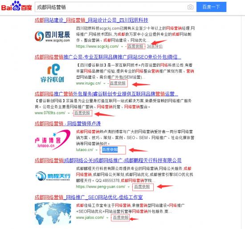The image size is (245, 229).
Task: Open 百度快照 for the scgckj.com result
Action: (x=135, y=46)
